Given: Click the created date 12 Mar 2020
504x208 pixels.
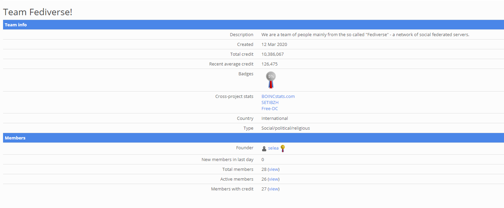Looking at the screenshot, I should coord(274,44).
